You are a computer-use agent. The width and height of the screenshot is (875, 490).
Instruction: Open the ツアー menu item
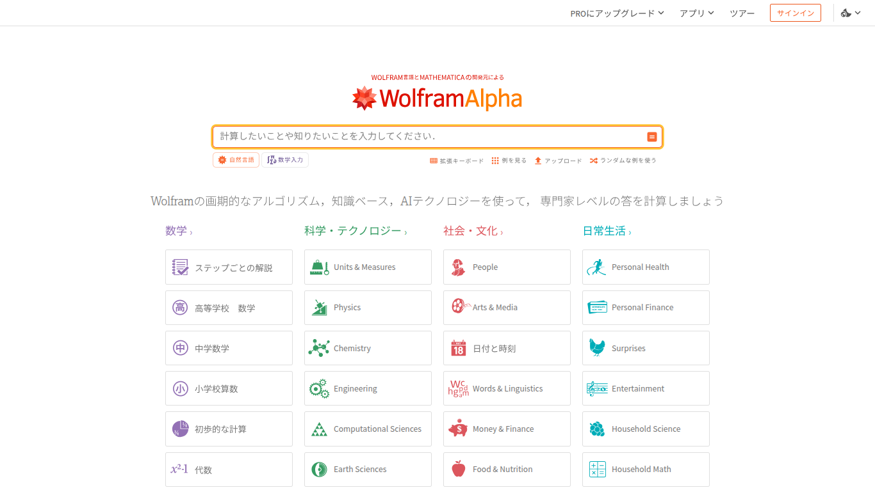[742, 13]
